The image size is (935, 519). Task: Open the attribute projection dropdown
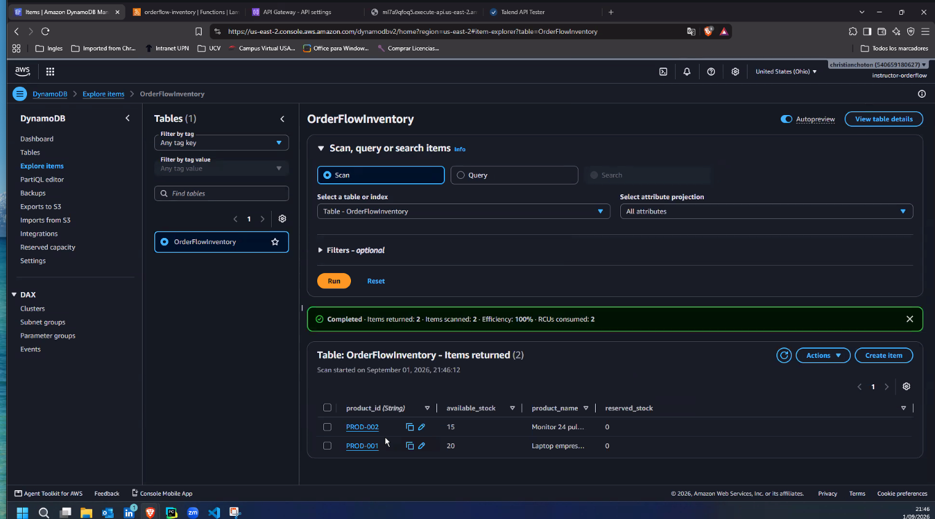[x=766, y=212]
